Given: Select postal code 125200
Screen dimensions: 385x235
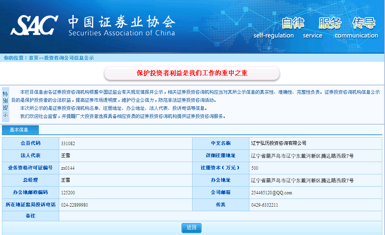Looking at the screenshot, I should (x=68, y=192).
